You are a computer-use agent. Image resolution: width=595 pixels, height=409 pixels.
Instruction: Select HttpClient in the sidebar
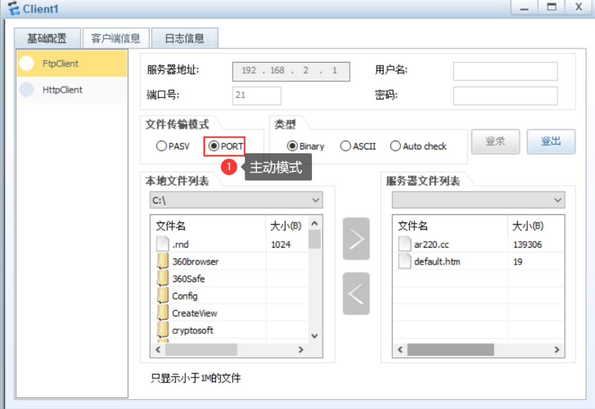point(72,90)
